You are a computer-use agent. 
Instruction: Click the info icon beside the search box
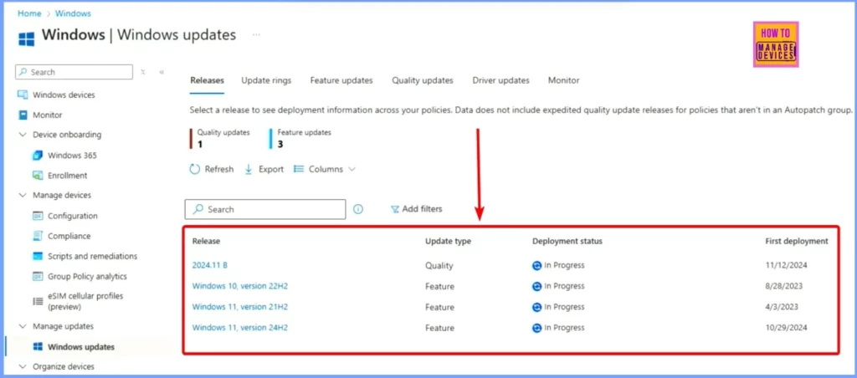(x=358, y=209)
